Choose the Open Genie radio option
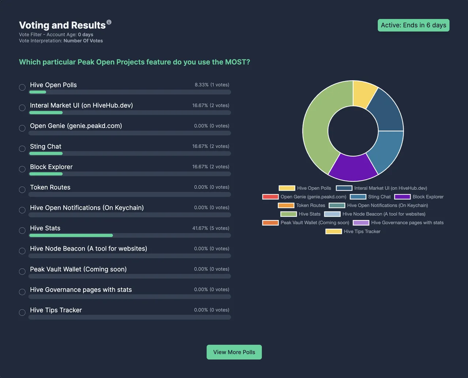The width and height of the screenshot is (468, 378). [x=22, y=128]
